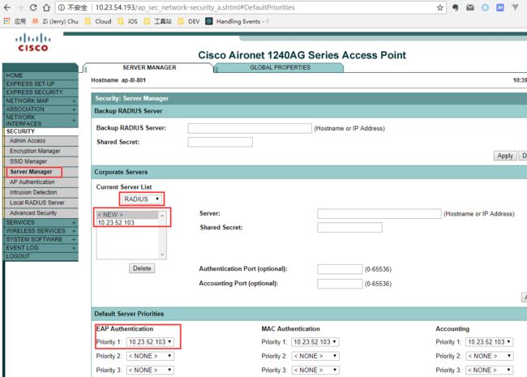Switch to the Global Properties tab
The width and height of the screenshot is (527, 377).
coord(280,67)
